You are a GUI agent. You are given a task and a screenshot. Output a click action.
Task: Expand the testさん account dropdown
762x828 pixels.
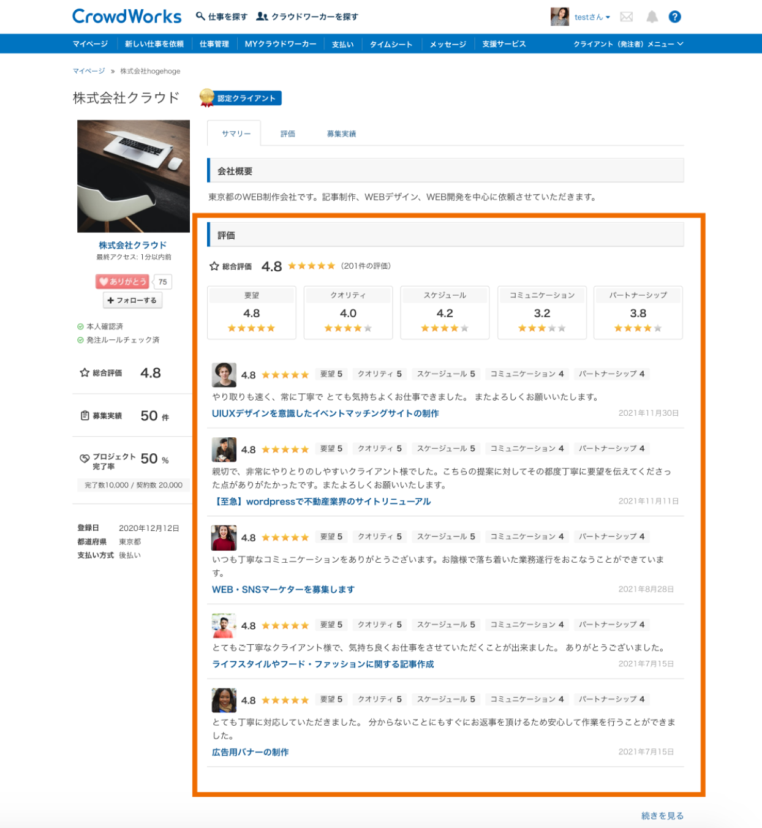[592, 17]
